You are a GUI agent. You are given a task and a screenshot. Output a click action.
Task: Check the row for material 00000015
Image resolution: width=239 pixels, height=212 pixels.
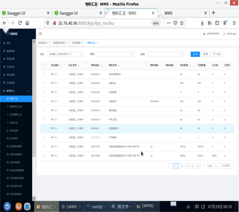pos(44,119)
